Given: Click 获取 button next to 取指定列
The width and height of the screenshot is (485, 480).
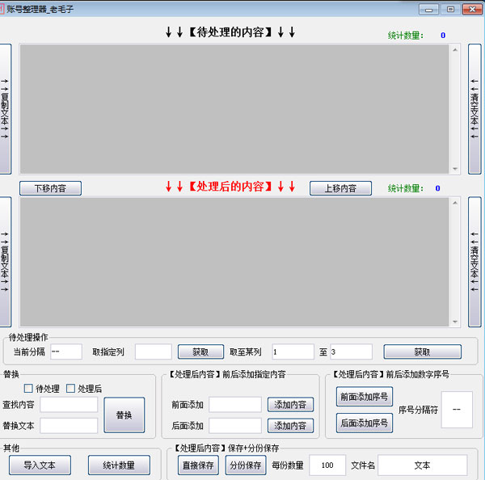Looking at the screenshot, I should click(x=200, y=352).
